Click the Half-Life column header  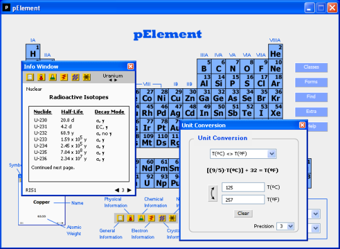(x=72, y=112)
